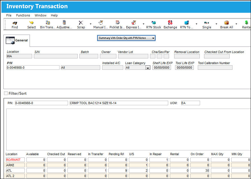This screenshot has height=179, width=251.
Task: Expand the arrow next to Scrap
Action: 90,24
